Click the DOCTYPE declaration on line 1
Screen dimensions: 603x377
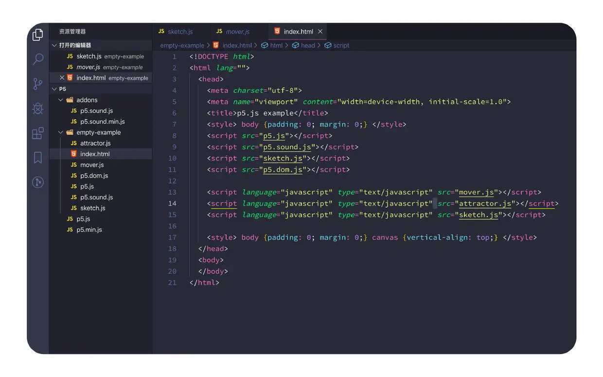tap(222, 56)
